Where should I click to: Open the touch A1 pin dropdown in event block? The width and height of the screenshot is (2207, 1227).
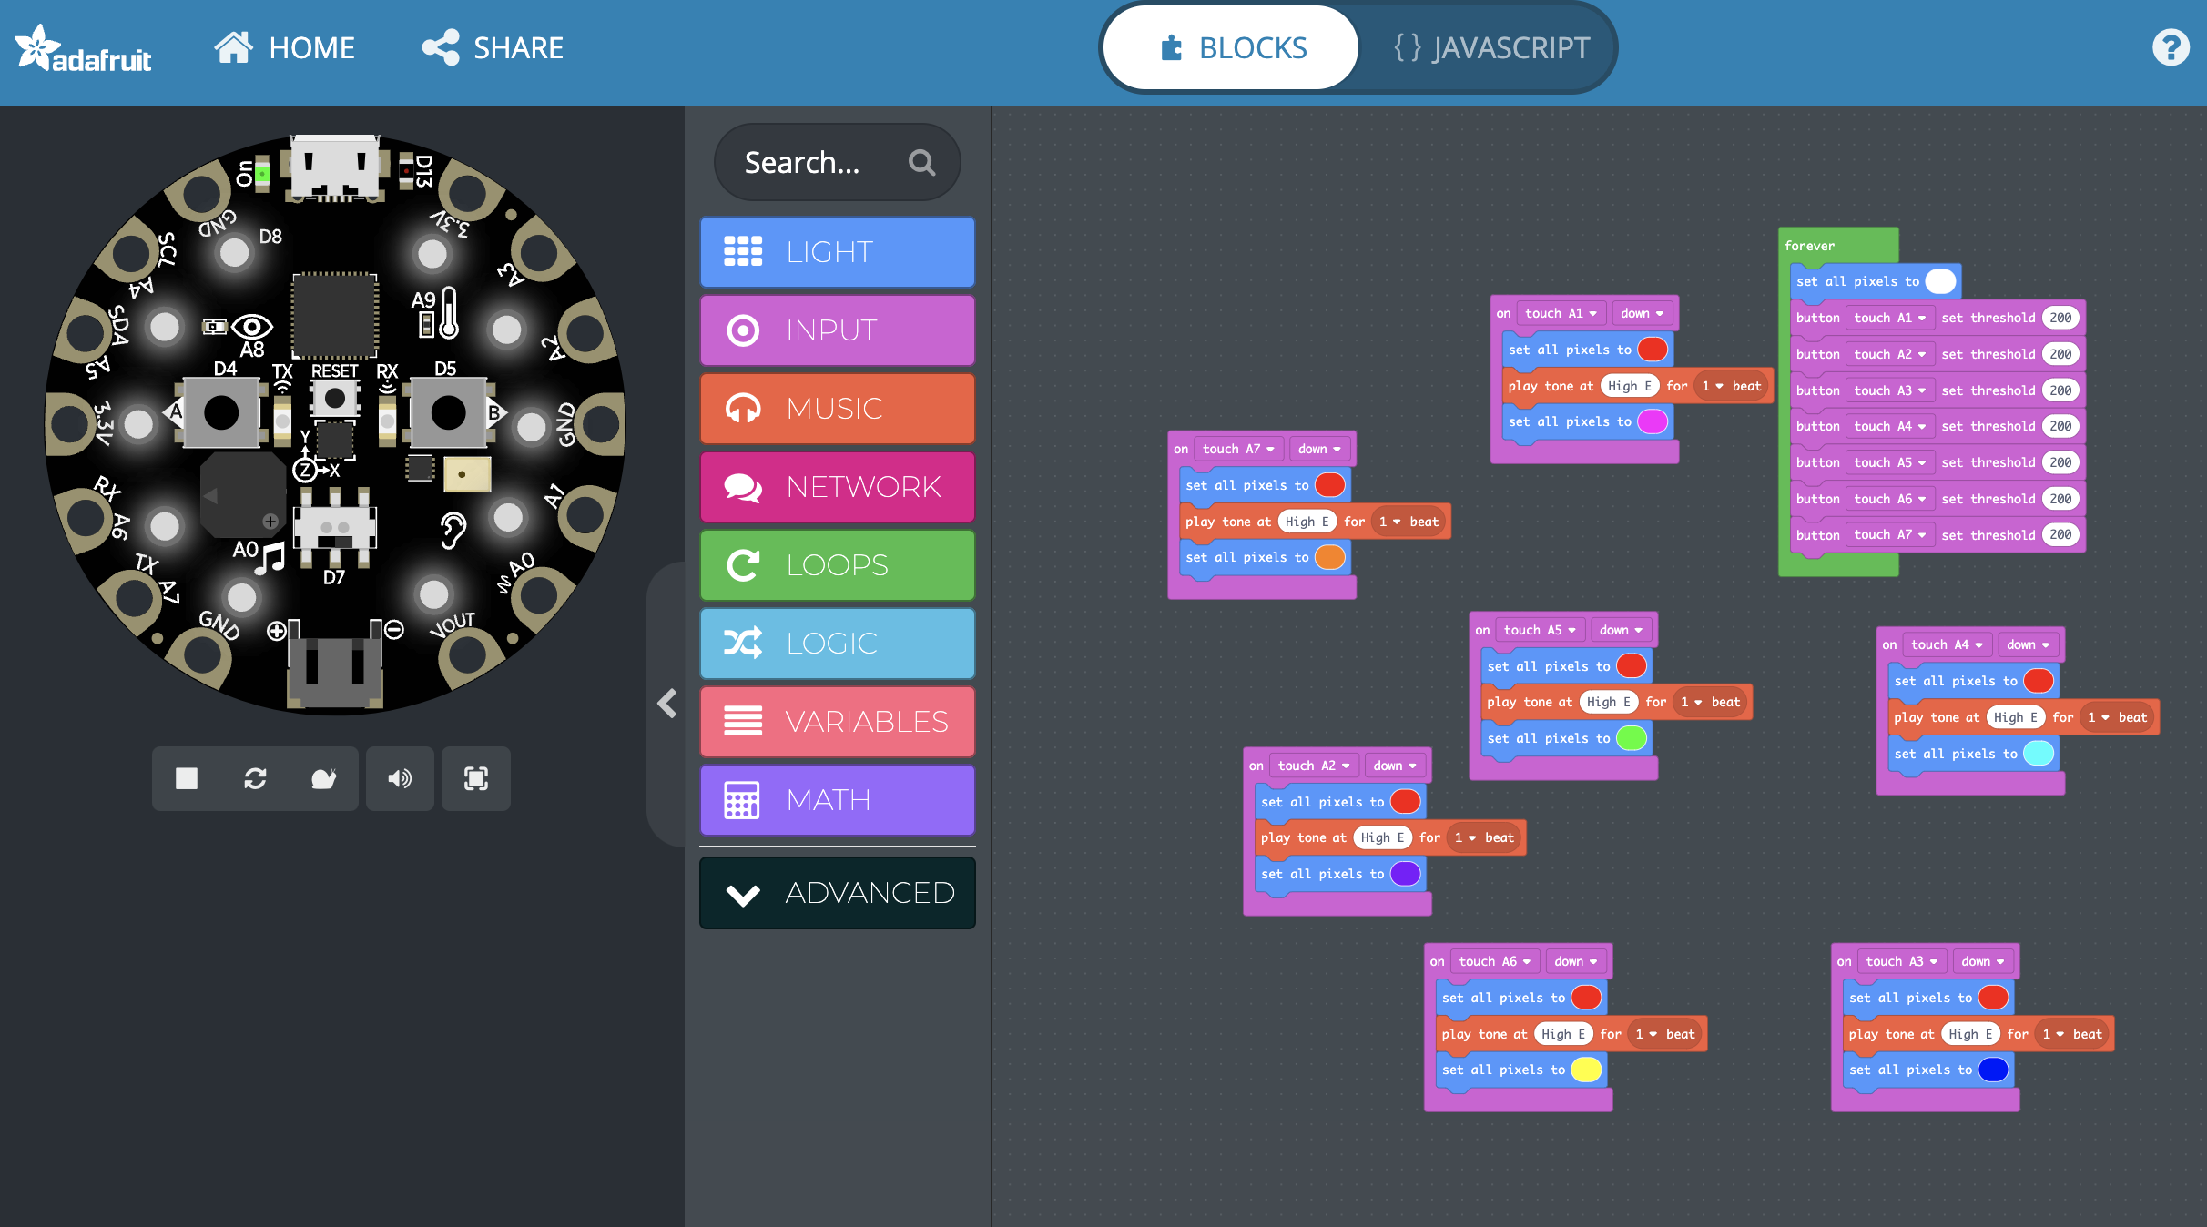(x=1561, y=313)
